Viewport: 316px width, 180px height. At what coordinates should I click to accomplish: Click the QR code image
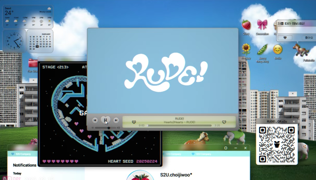coord(277,145)
